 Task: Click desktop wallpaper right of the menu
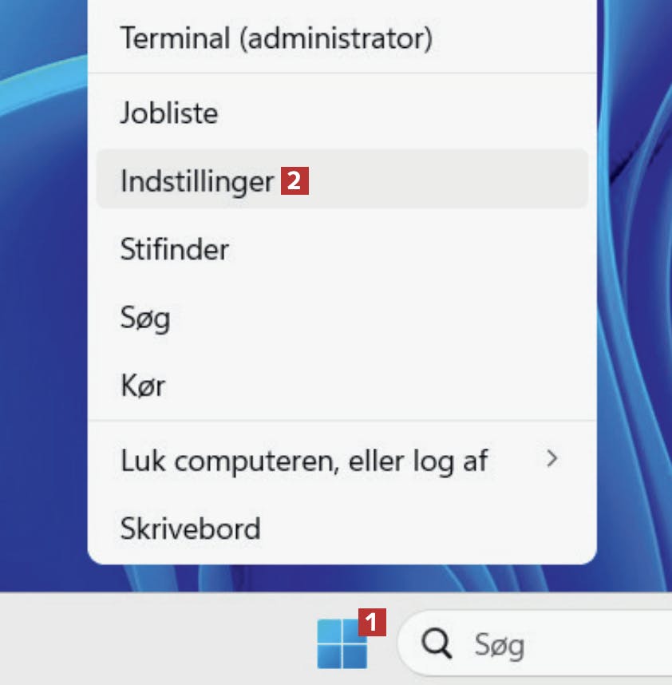coord(634,319)
